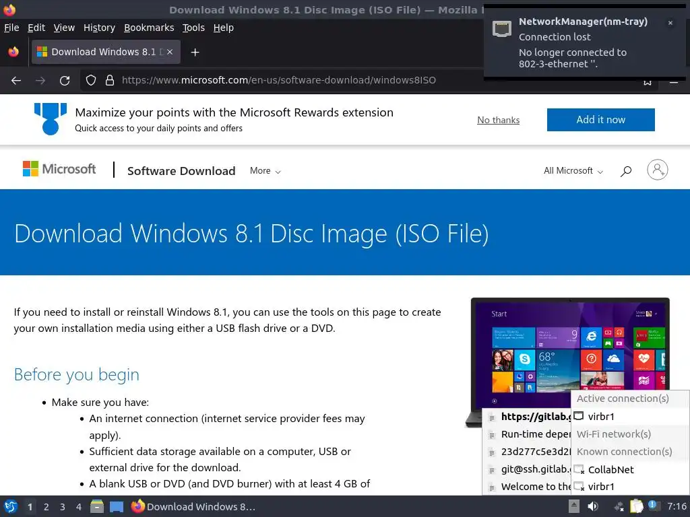Open the tracking protection shield icon

91,80
